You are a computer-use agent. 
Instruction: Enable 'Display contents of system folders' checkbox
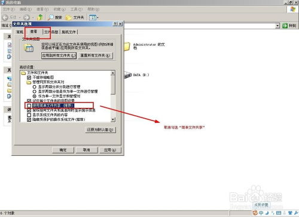(29, 115)
